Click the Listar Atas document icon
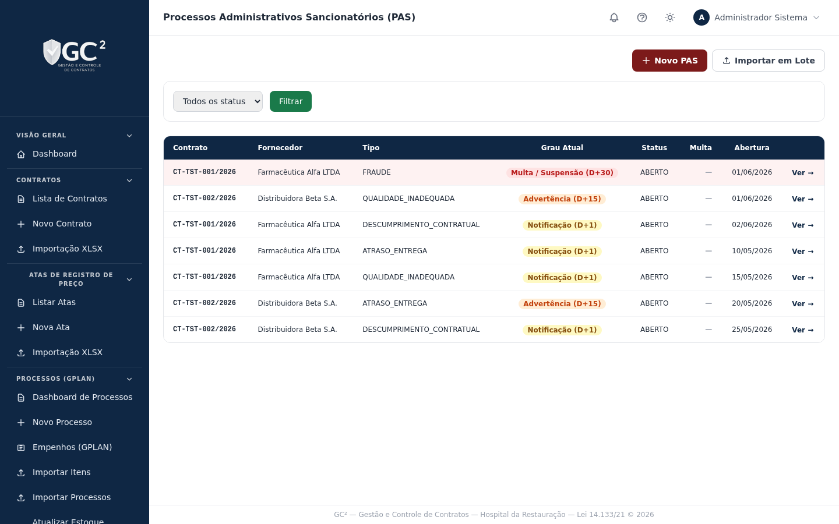This screenshot has width=839, height=524. click(21, 303)
